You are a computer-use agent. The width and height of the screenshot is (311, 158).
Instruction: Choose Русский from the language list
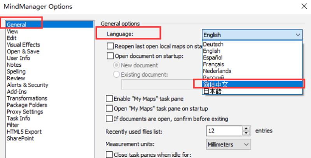coord(252,77)
